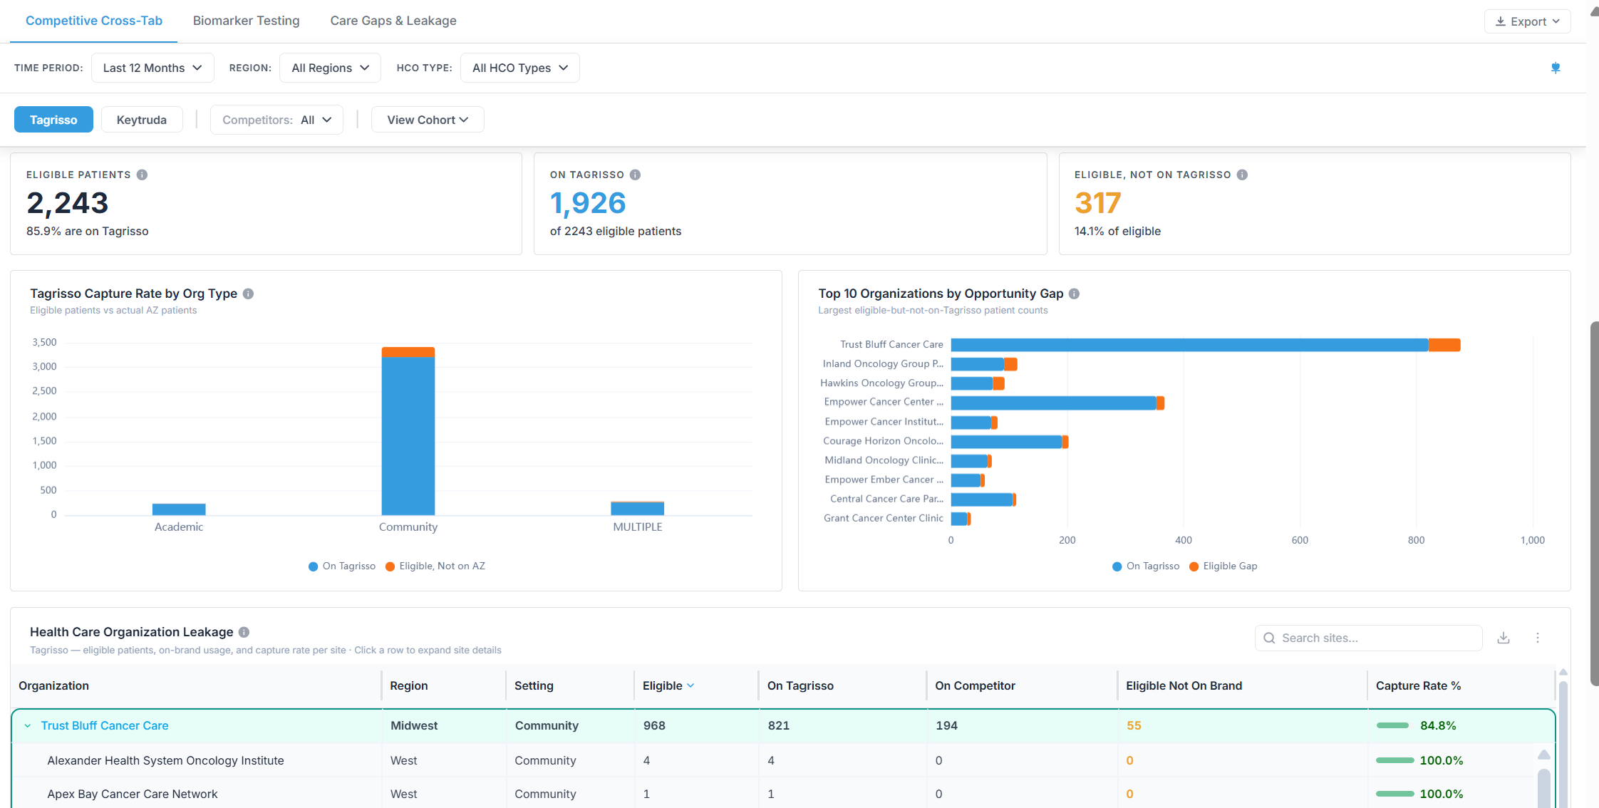Show info for Health Care Organization Leakage

click(244, 632)
